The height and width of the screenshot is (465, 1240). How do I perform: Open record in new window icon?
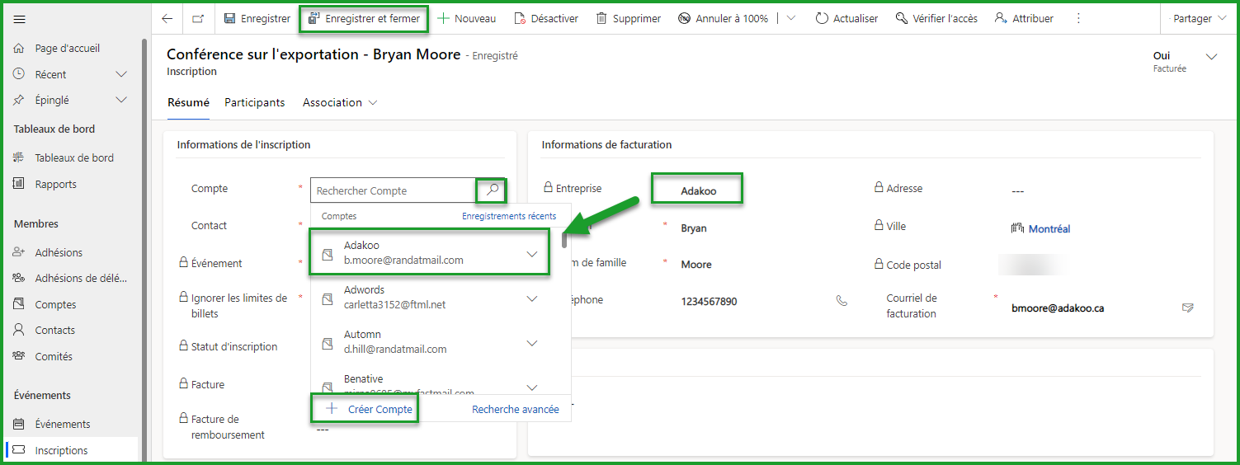(198, 18)
